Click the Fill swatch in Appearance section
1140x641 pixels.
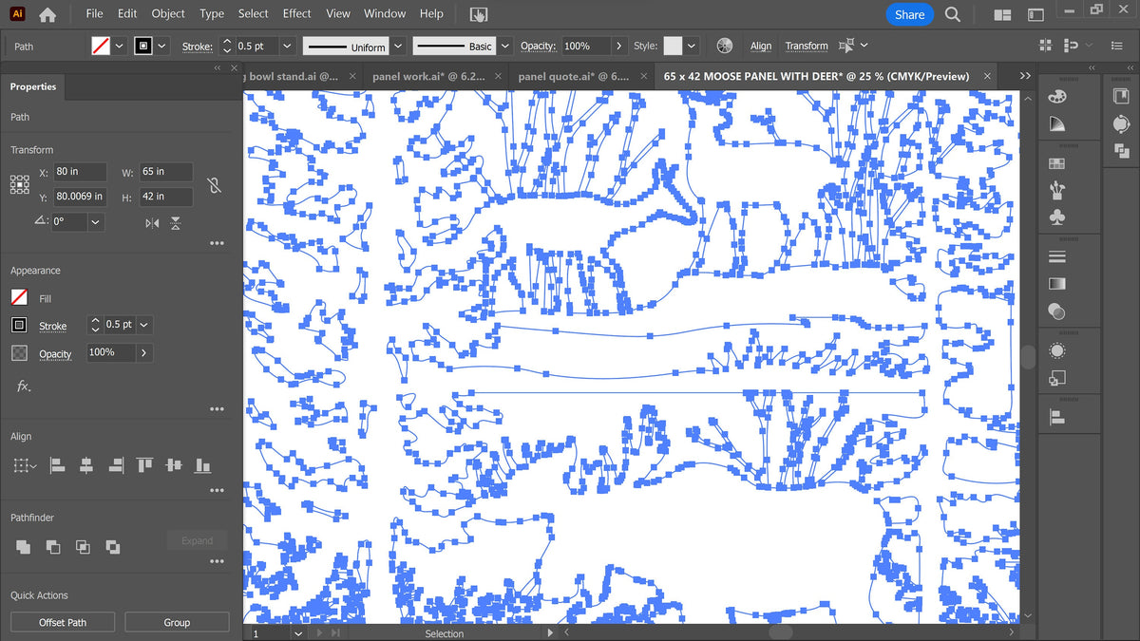pos(19,298)
